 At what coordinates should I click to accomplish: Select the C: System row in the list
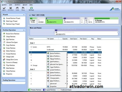click(65, 47)
